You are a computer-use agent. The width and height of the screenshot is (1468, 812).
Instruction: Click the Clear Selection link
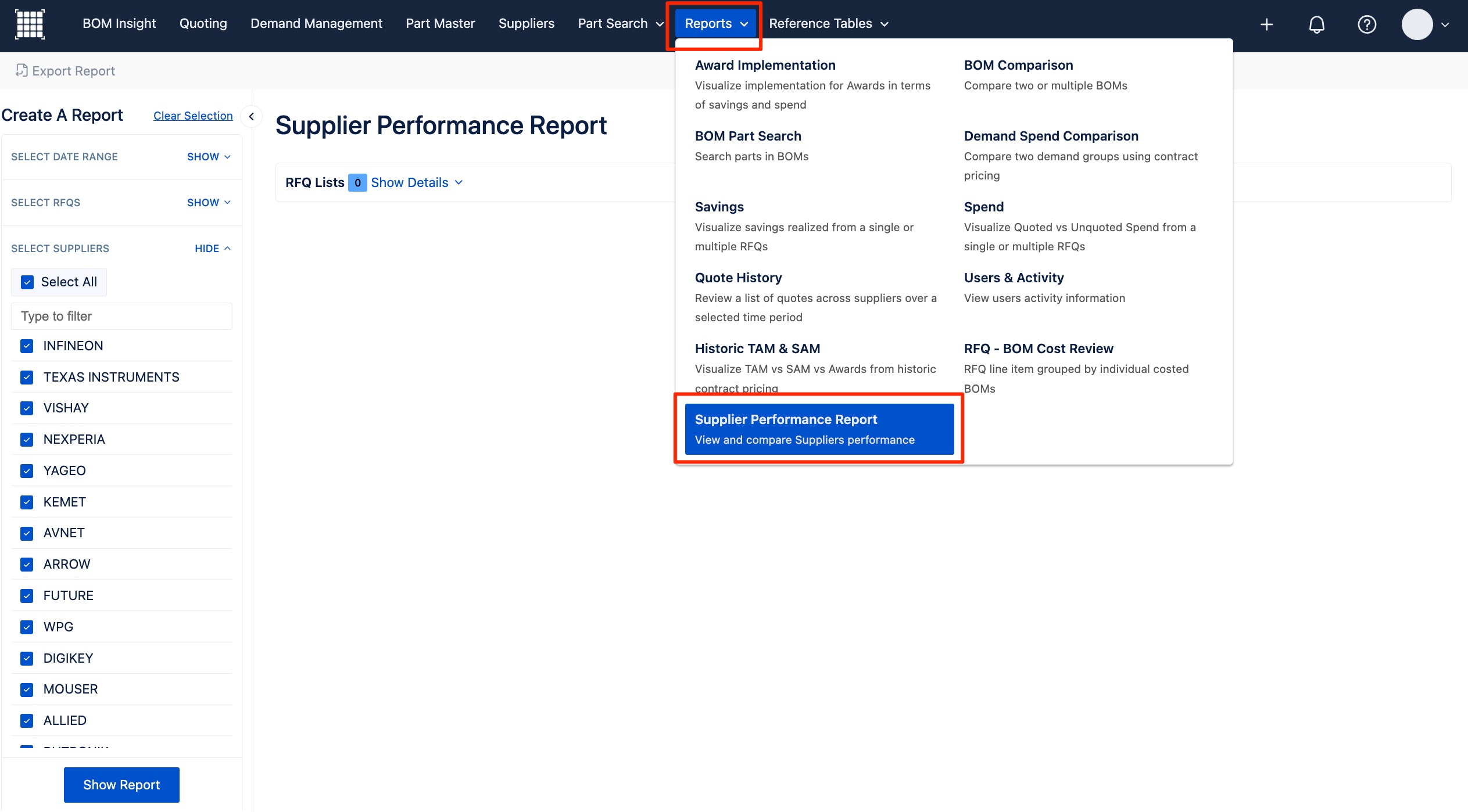pyautogui.click(x=193, y=116)
